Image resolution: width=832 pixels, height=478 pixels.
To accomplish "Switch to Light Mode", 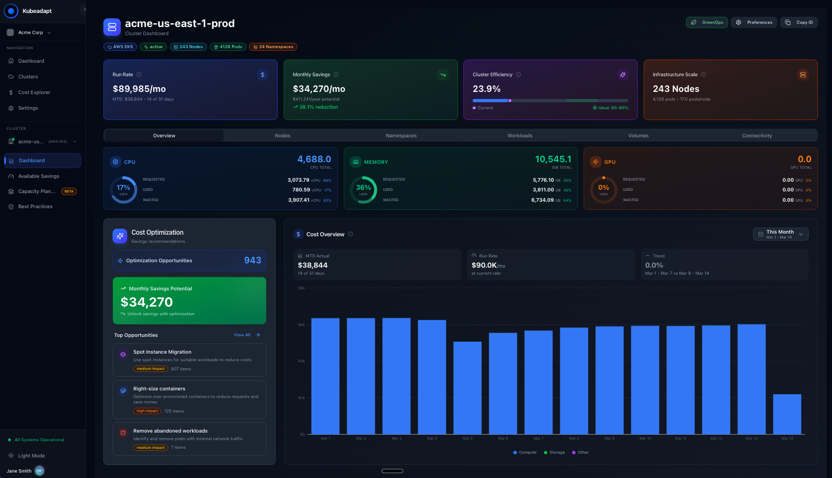I will click(x=31, y=456).
